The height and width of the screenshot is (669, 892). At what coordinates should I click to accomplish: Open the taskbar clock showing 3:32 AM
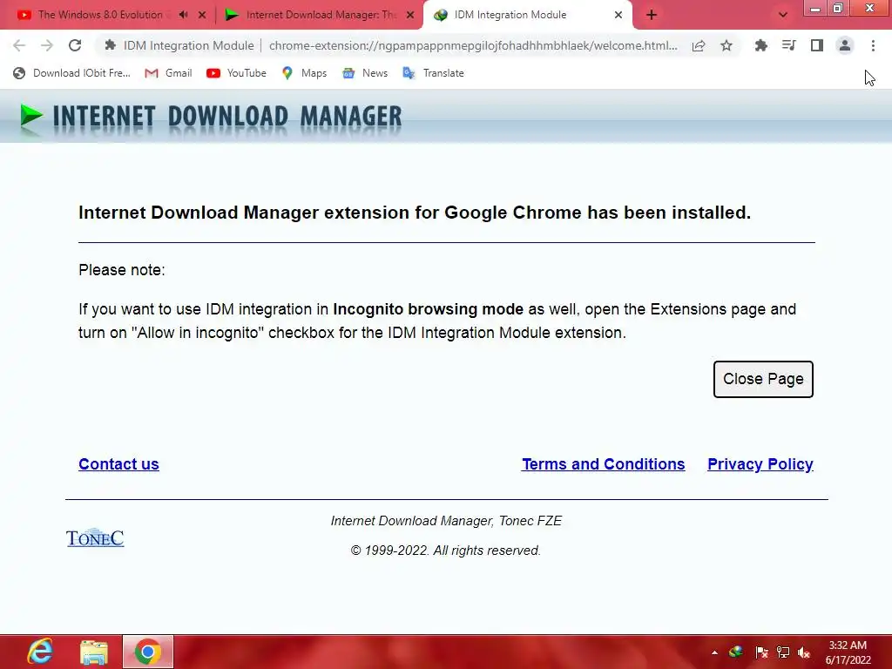click(848, 652)
